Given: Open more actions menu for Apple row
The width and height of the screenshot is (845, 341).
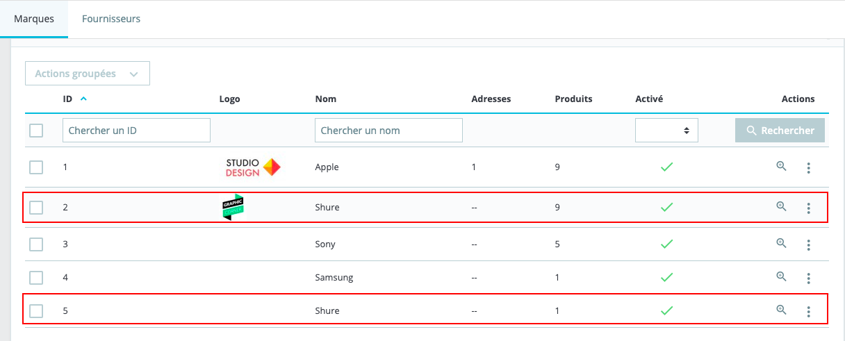Looking at the screenshot, I should point(808,168).
